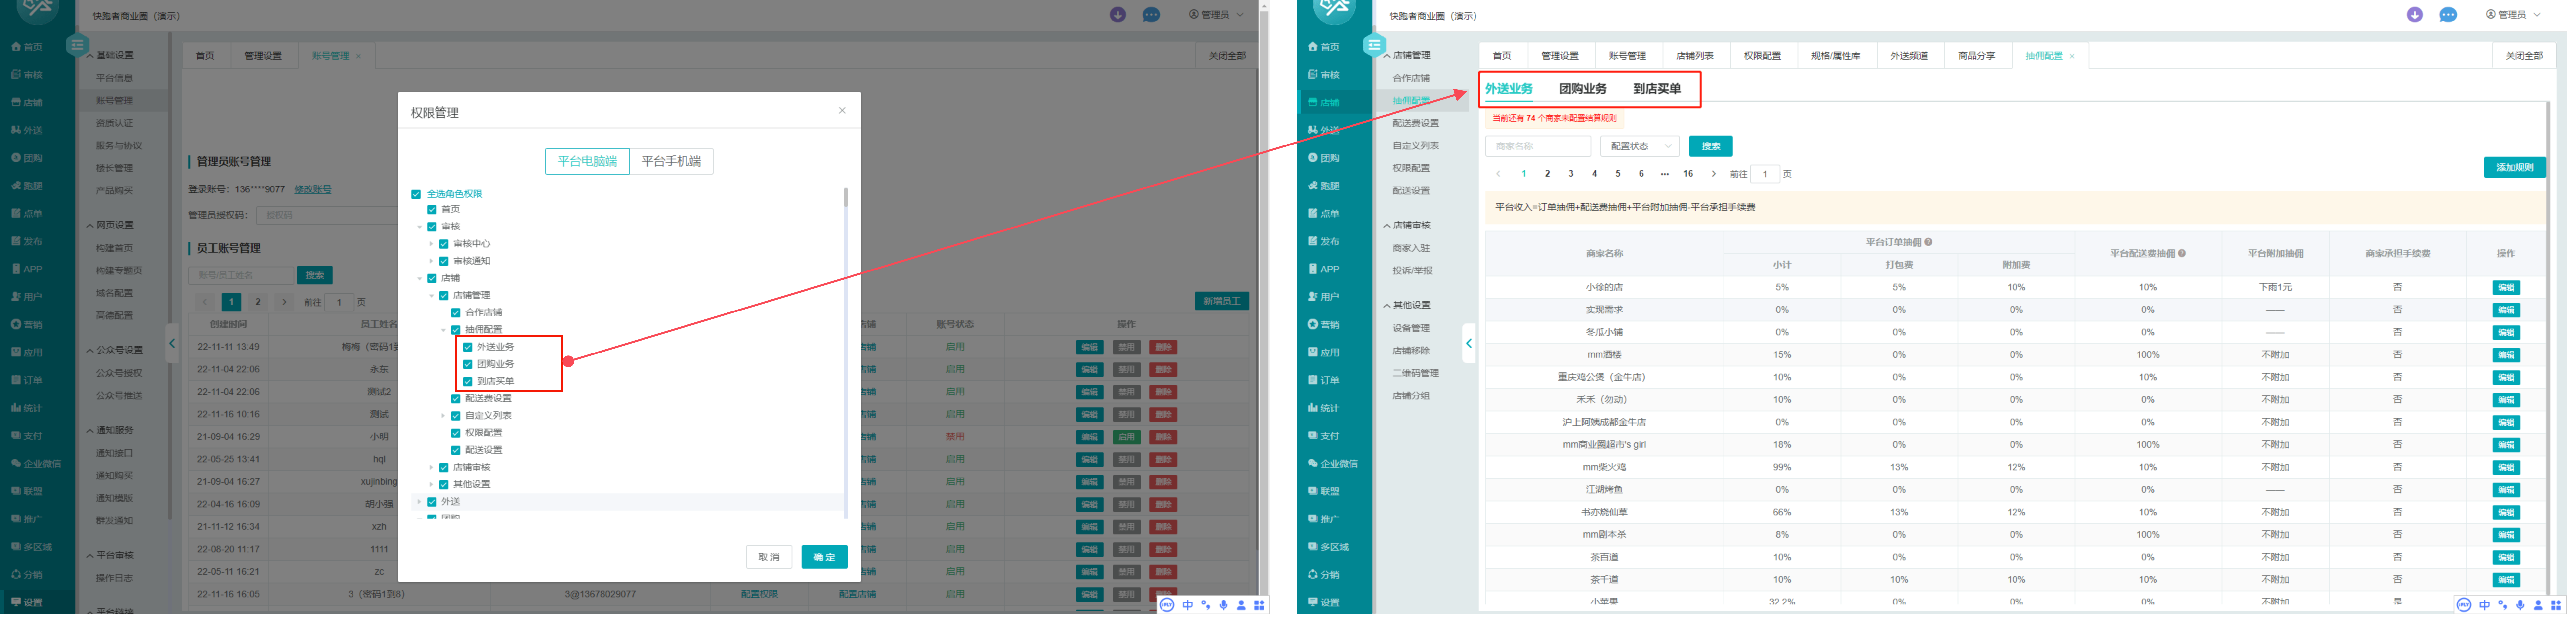This screenshot has width=2576, height=623.
Task: Open the blue chat message icon in right window
Action: tap(2448, 15)
